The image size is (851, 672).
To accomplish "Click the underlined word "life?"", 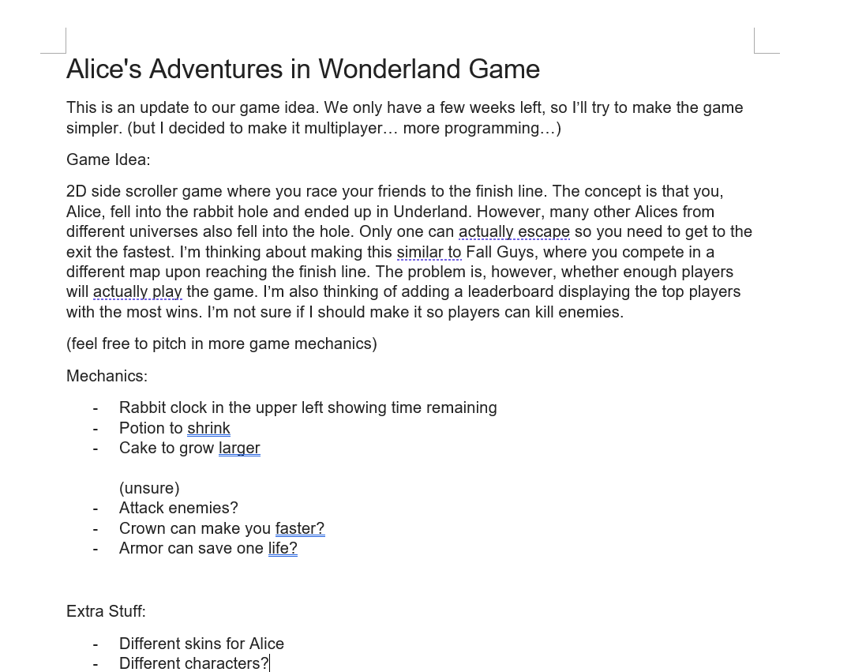I will pyautogui.click(x=283, y=548).
